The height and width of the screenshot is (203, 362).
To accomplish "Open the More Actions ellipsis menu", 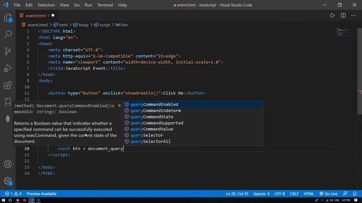I will [x=354, y=15].
